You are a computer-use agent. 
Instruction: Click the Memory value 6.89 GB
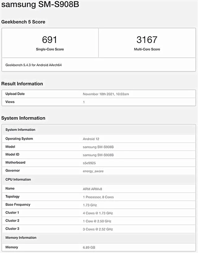pos(89,247)
